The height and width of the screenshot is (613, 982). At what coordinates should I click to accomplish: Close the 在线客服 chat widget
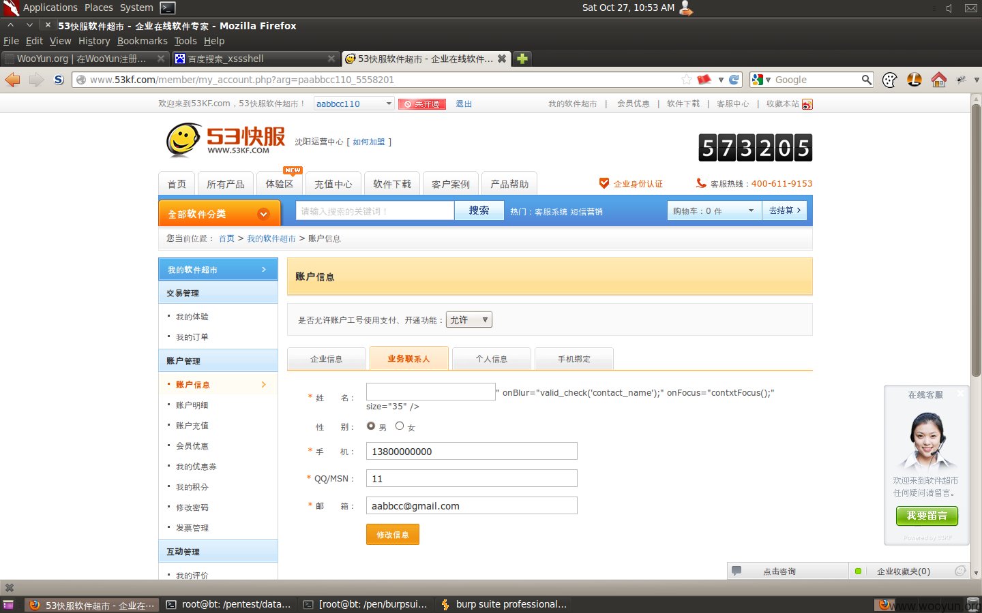tap(960, 393)
